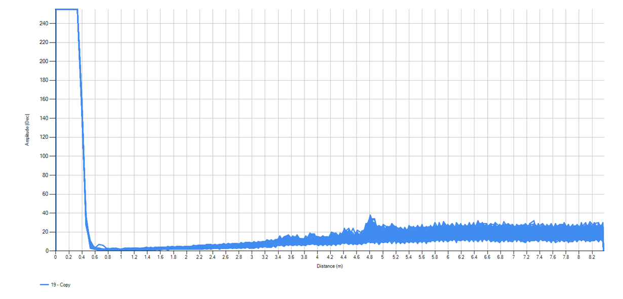Click the 240 label on the amplitude axis
The width and height of the screenshot is (623, 299).
click(44, 23)
